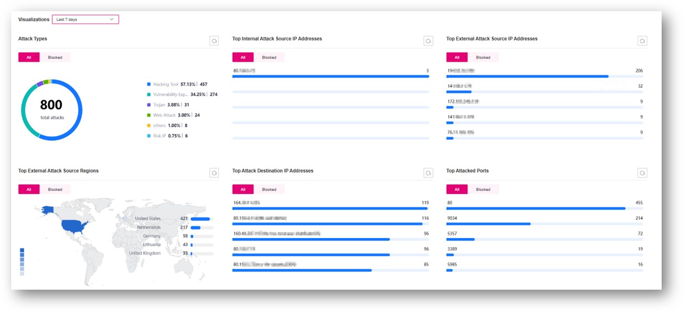Screen dimensions: 684x312
Task: Click the Netherlands region bar
Action: (195, 227)
